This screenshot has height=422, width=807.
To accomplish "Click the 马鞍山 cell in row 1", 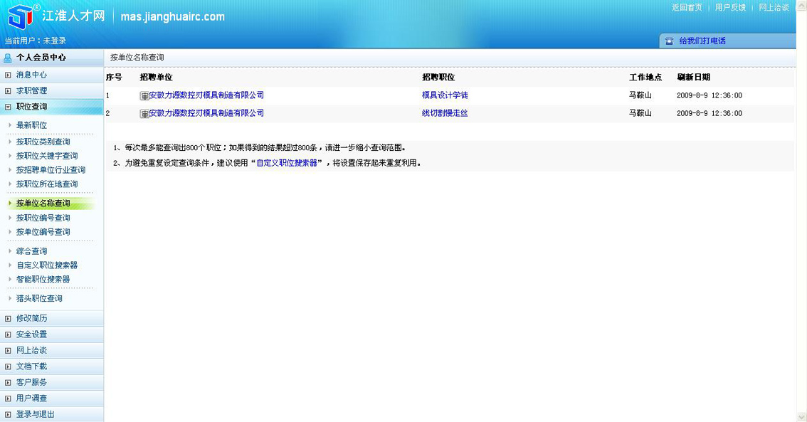I will pyautogui.click(x=640, y=95).
